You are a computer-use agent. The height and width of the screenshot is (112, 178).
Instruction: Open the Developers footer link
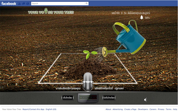(143, 109)
